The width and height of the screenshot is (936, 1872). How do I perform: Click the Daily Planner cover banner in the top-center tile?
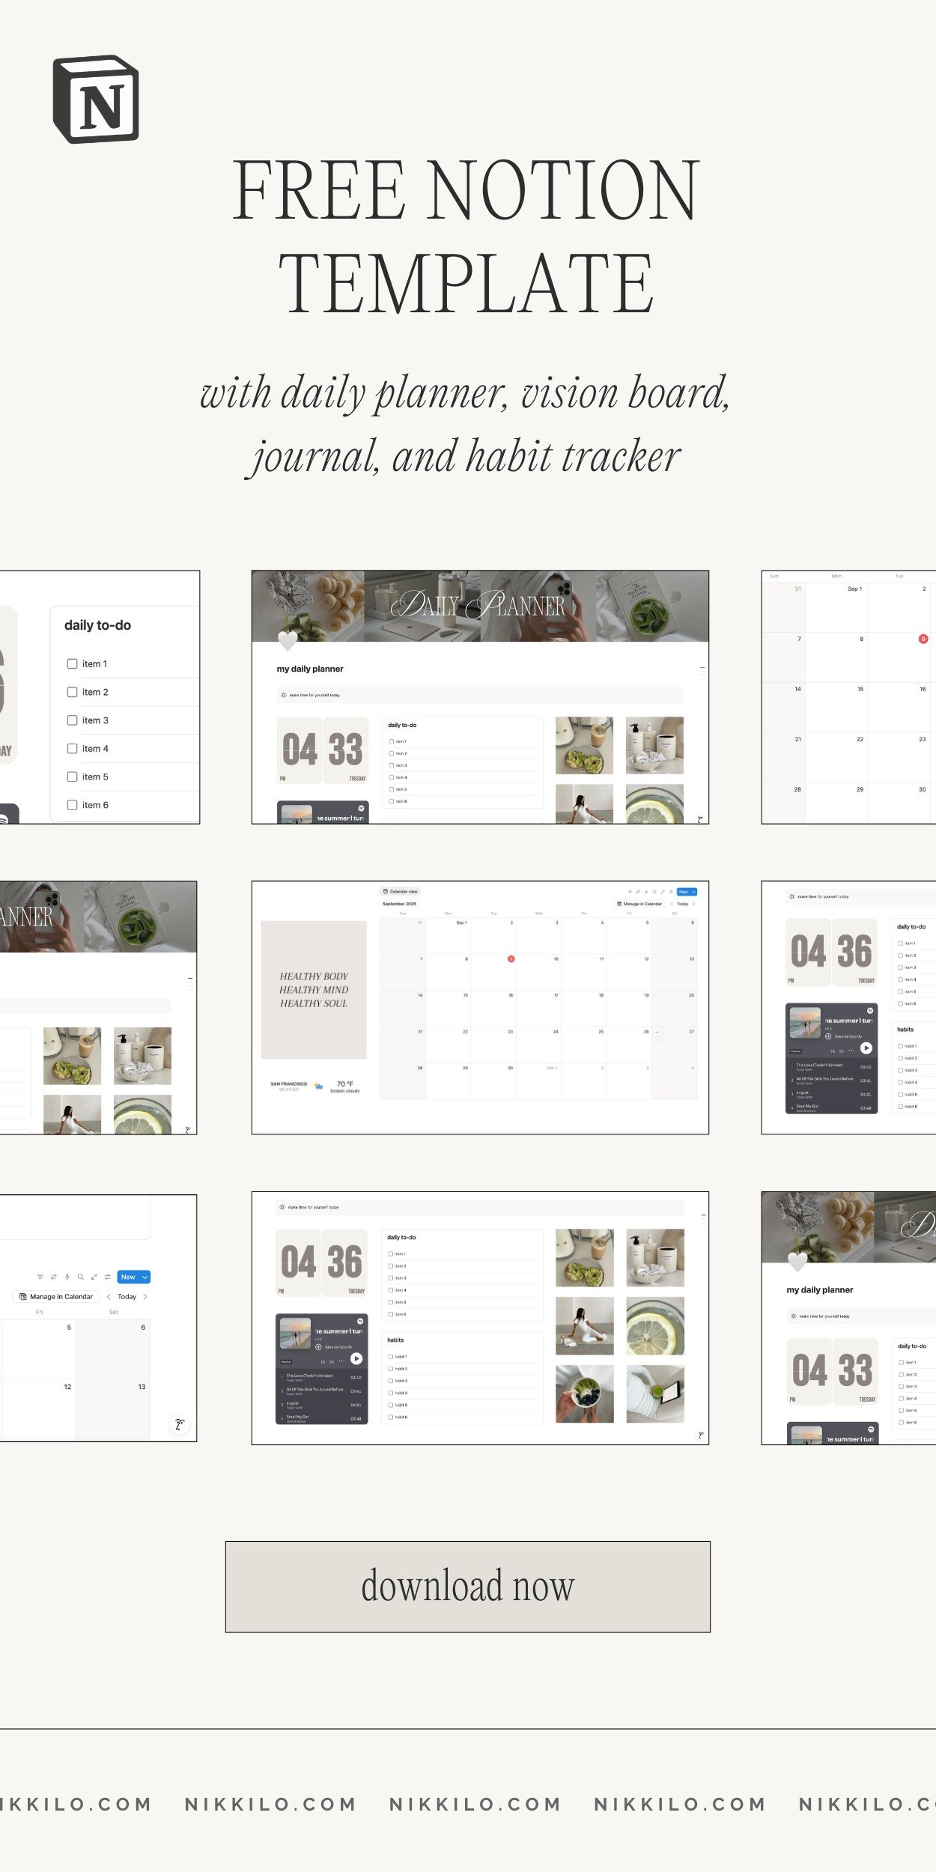click(x=480, y=606)
